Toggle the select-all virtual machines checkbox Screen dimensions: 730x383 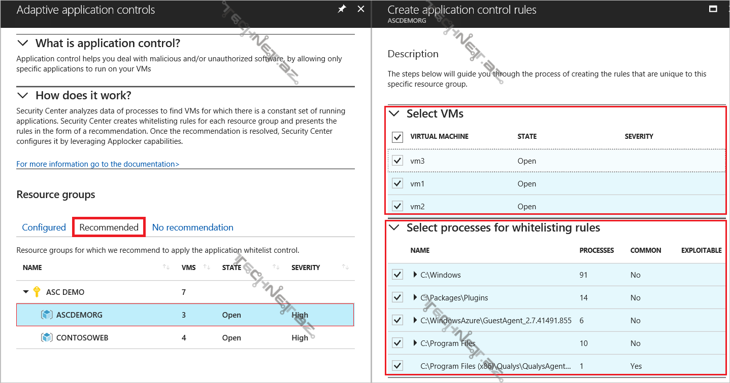pos(397,137)
